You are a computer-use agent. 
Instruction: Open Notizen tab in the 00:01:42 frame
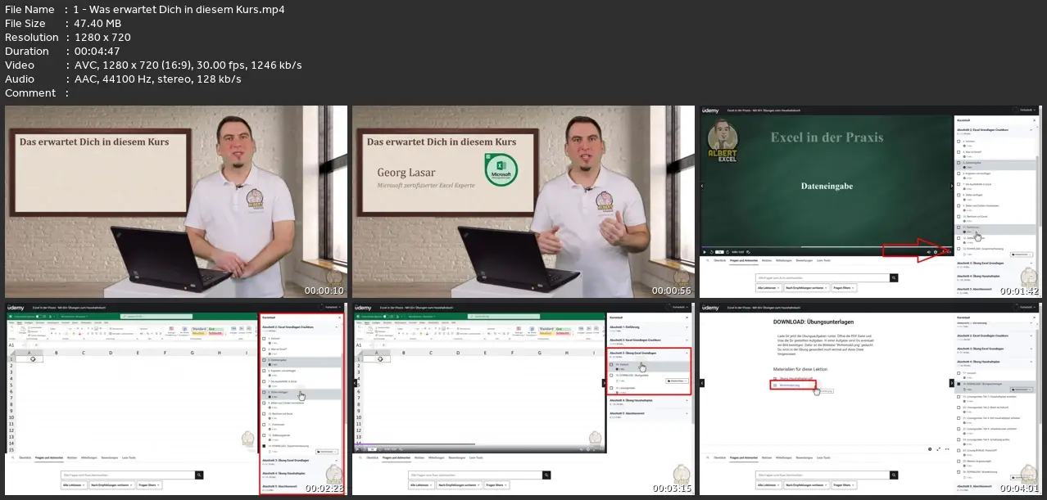coord(767,260)
